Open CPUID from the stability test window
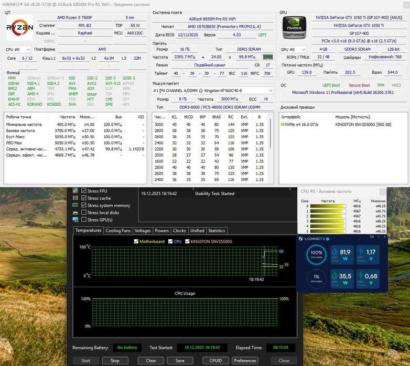The image size is (410, 366). [215, 361]
